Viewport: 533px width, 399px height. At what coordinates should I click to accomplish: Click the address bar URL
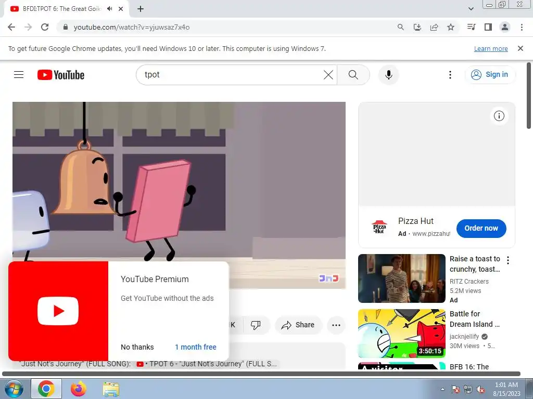point(132,27)
